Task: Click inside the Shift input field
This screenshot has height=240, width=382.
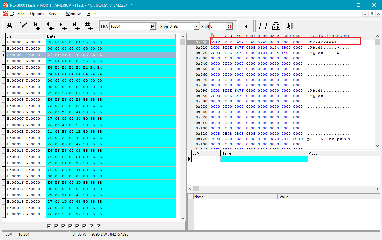Action: click(x=218, y=26)
